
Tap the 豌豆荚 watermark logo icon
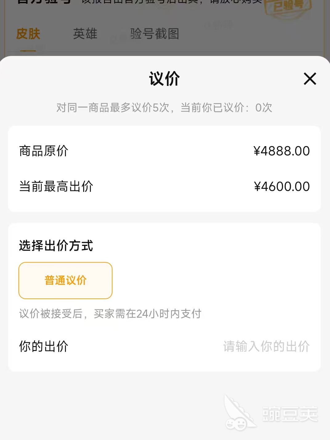coord(238,413)
